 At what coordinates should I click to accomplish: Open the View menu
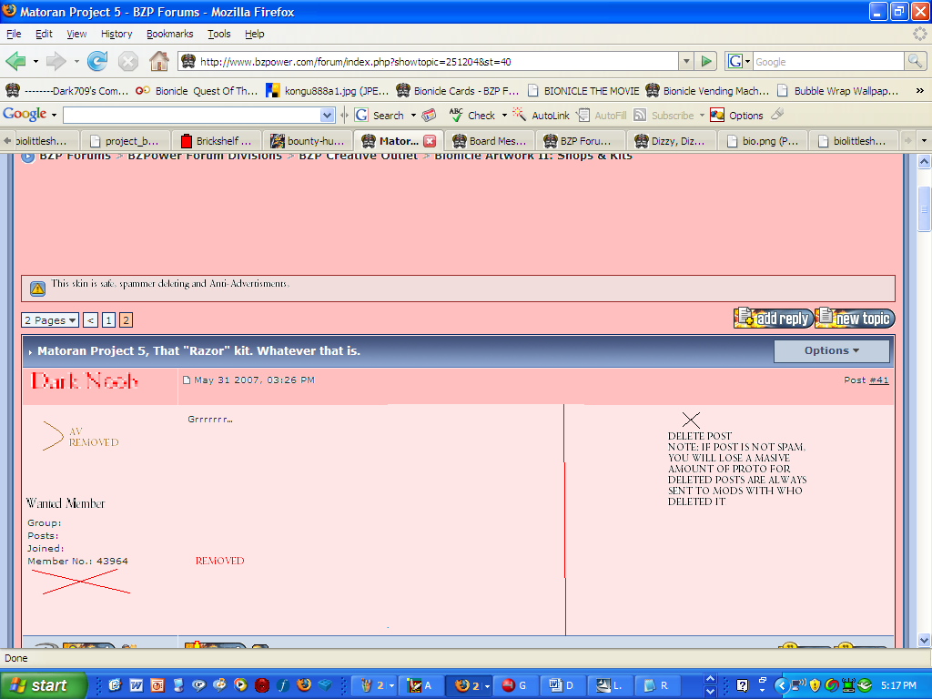pyautogui.click(x=76, y=34)
